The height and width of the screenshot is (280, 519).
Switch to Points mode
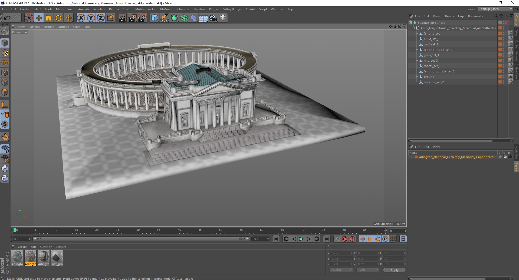(5, 73)
